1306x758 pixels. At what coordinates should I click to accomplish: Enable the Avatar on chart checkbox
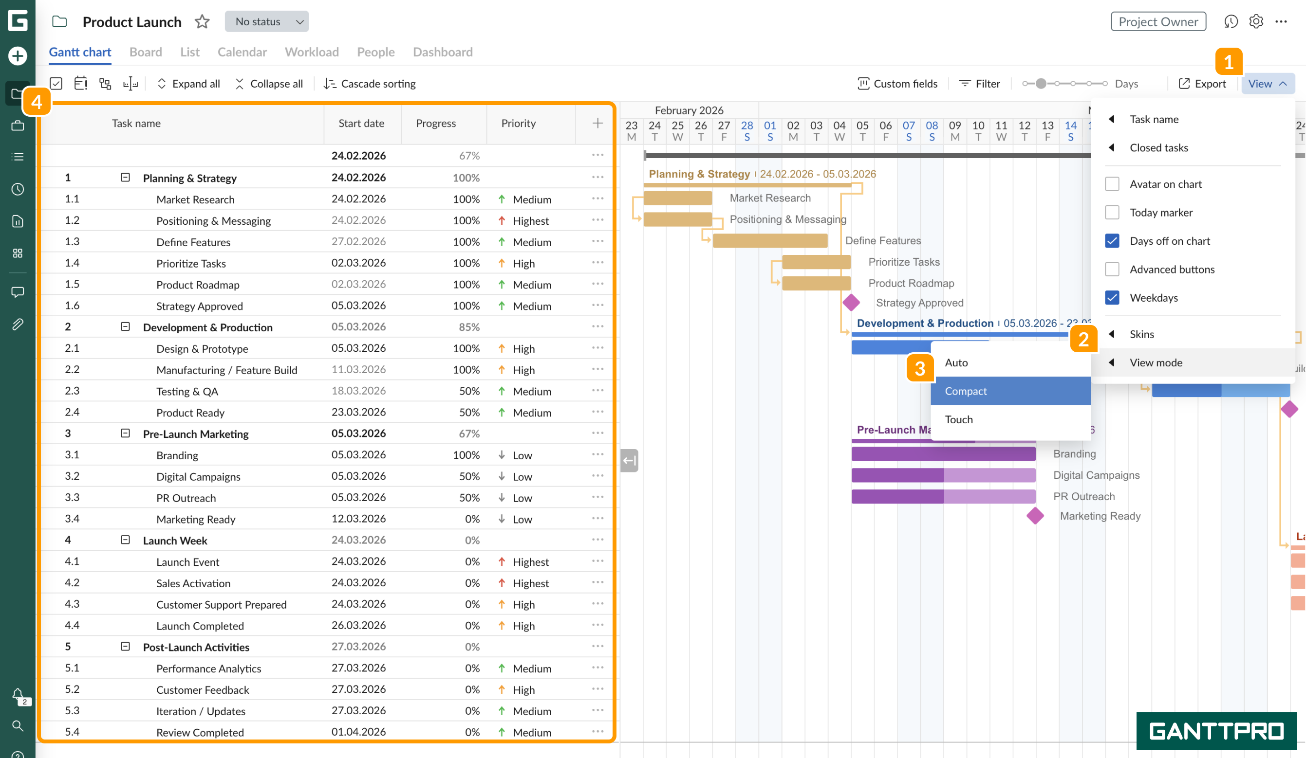[x=1112, y=184]
